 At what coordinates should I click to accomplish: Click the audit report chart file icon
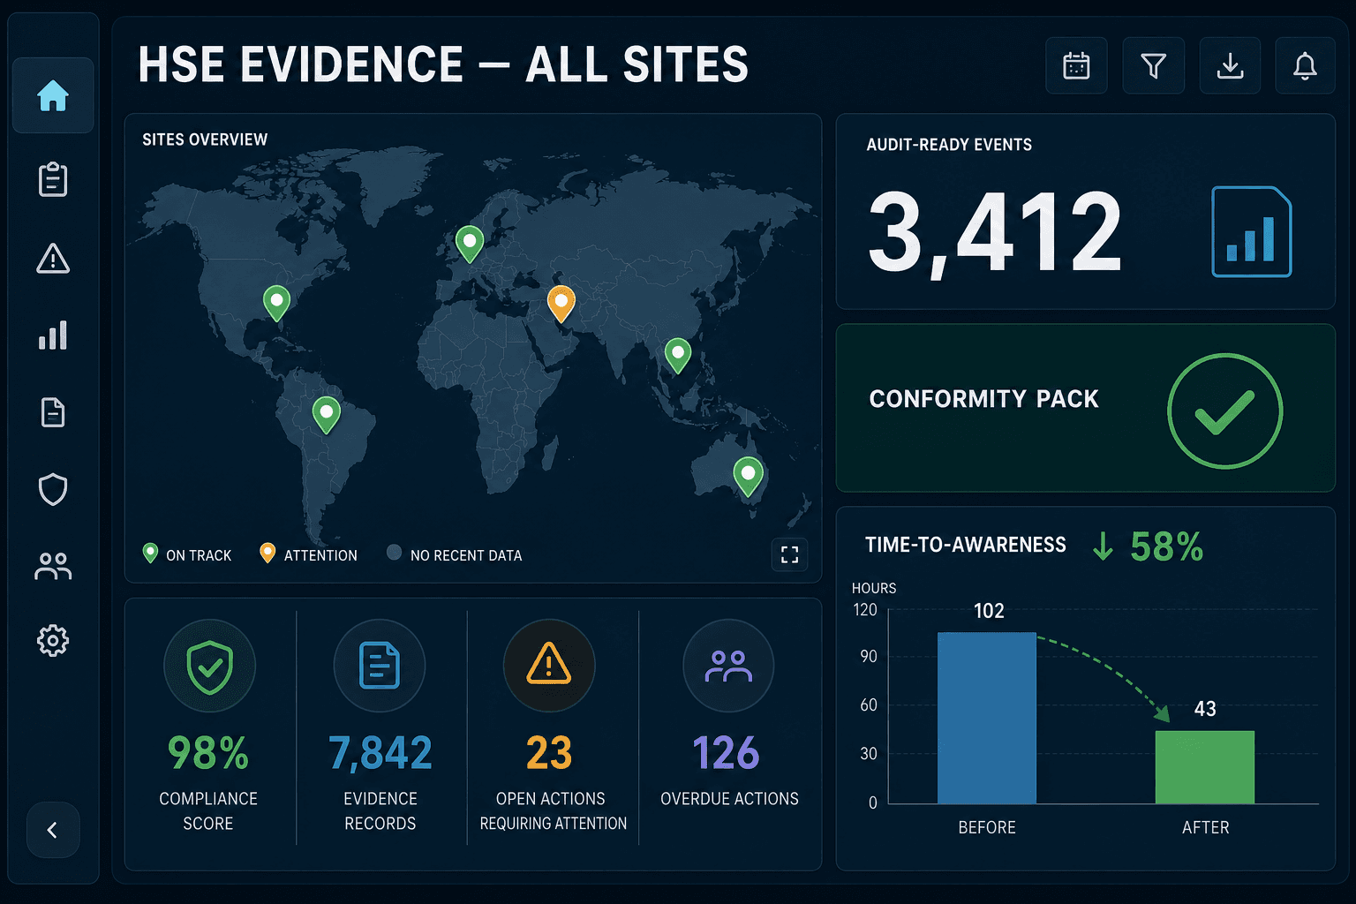(1251, 231)
